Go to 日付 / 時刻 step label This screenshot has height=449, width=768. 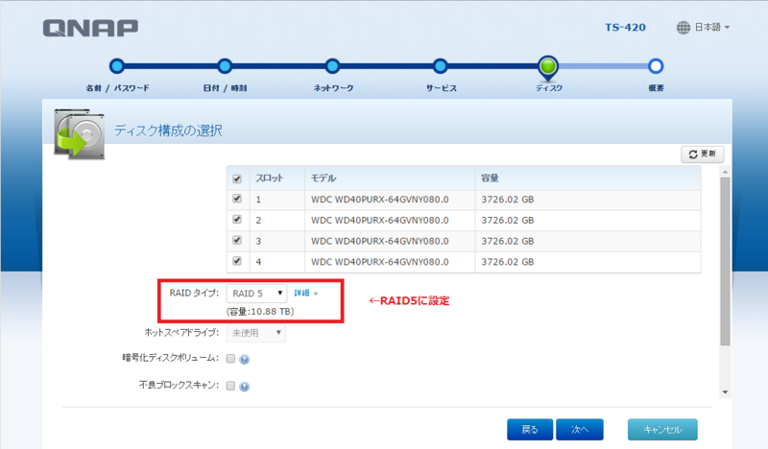(225, 88)
